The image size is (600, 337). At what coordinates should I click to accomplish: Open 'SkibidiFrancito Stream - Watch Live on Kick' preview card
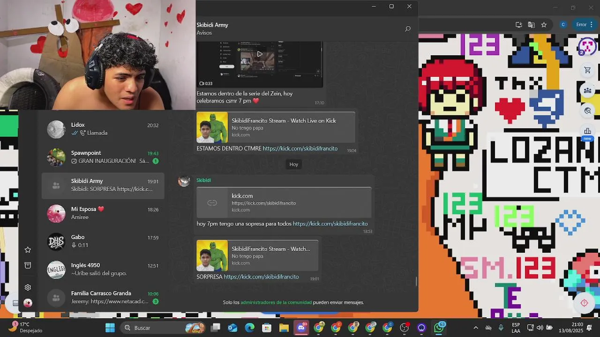276,127
